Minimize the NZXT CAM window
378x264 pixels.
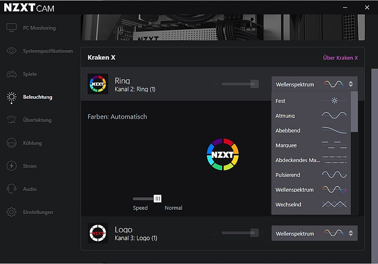[345, 8]
